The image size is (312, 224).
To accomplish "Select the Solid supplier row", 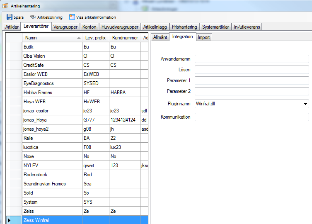I will [x=77, y=193].
